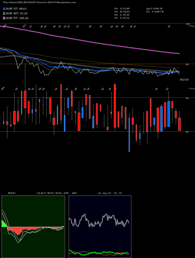This screenshot has height=258, width=195.
Task: Click the 162.65 value label
Action: (x=184, y=79)
